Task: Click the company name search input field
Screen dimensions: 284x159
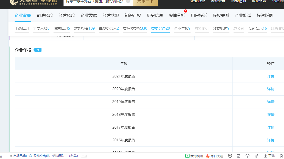Action: click(94, 2)
